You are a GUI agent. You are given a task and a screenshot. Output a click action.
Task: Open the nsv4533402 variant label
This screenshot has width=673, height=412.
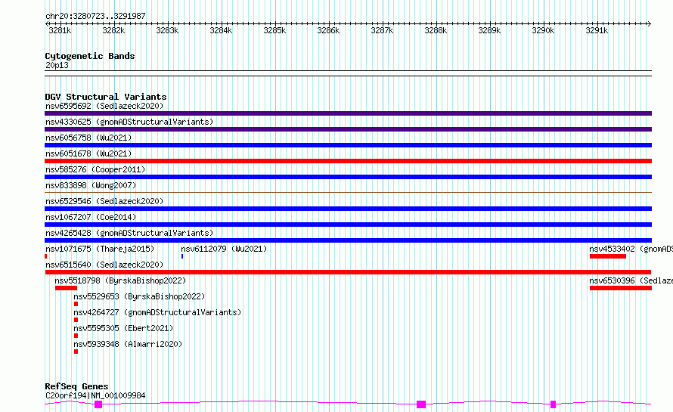(x=631, y=249)
